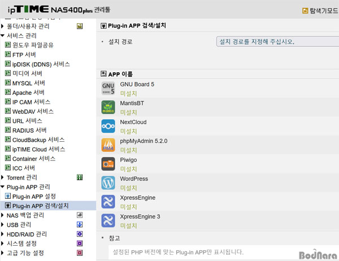The image size is (339, 261).
Task: Select the XpressEngine 3 icon
Action: (108, 220)
